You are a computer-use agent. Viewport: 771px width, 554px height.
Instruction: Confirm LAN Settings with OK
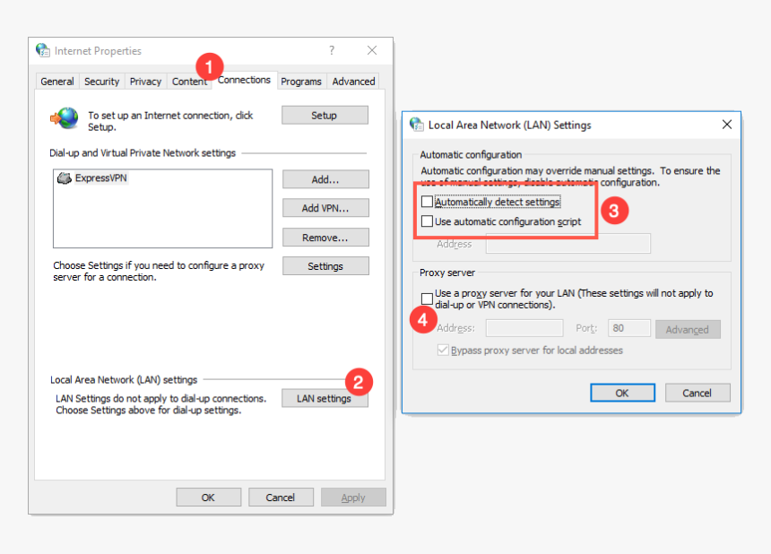(x=622, y=393)
